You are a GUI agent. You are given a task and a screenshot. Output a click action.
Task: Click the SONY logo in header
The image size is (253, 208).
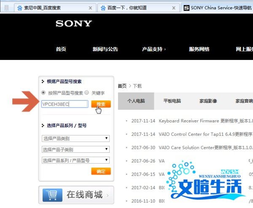coord(74,24)
